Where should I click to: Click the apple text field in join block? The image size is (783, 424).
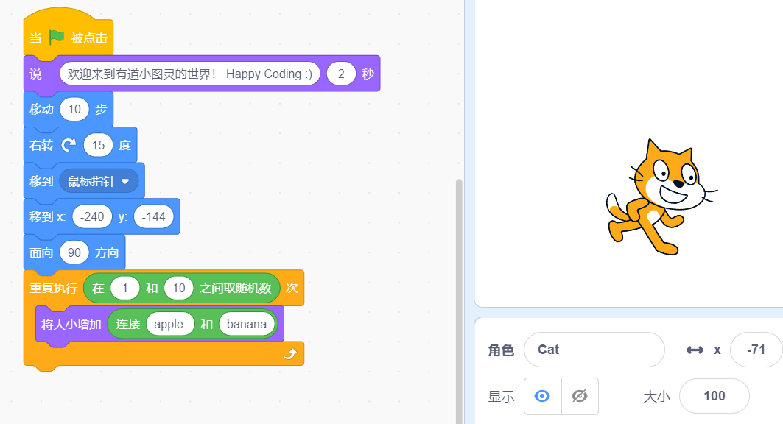pyautogui.click(x=169, y=324)
